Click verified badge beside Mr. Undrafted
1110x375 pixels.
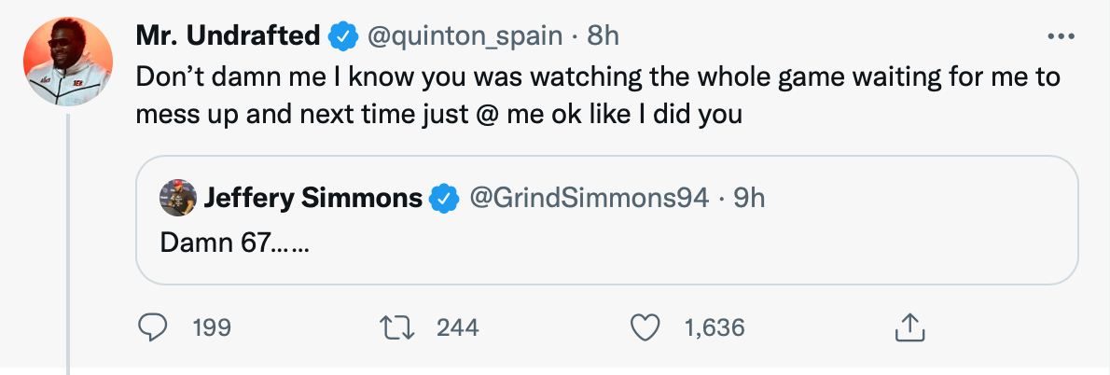344,36
